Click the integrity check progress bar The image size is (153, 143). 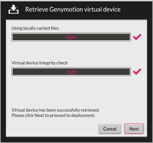click(x=71, y=72)
